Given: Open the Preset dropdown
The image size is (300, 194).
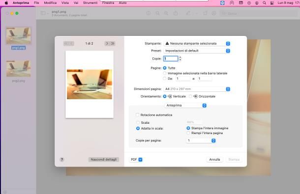Looking at the screenshot, I should pos(197,51).
